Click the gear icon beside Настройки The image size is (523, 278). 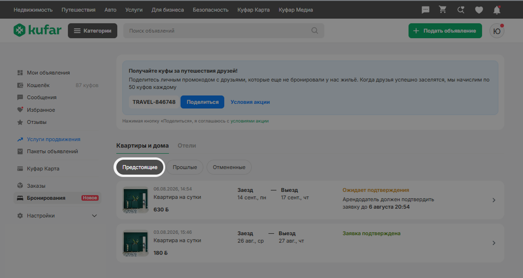point(20,216)
